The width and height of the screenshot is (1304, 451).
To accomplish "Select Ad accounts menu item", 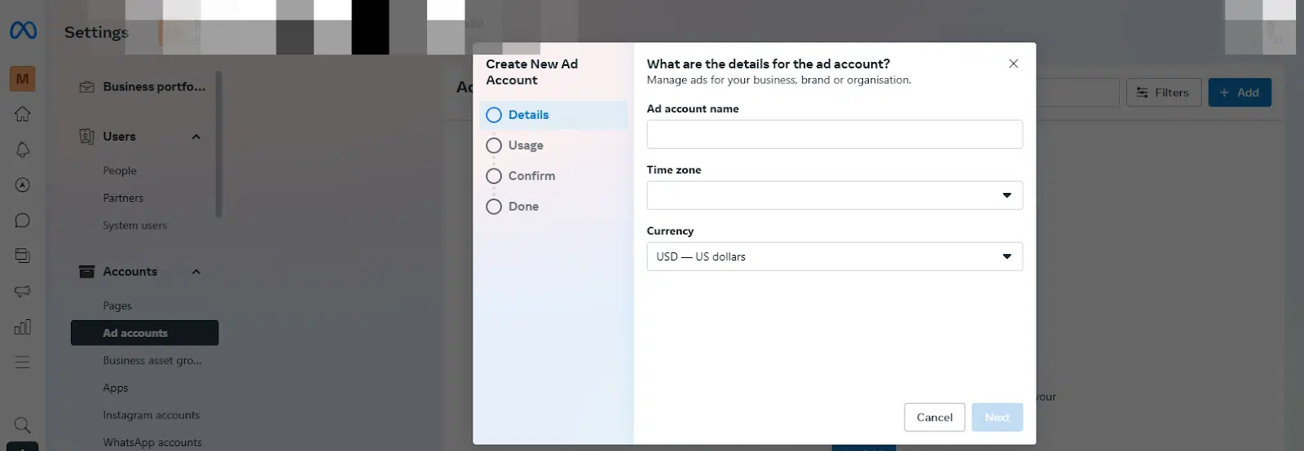I will click(x=144, y=333).
